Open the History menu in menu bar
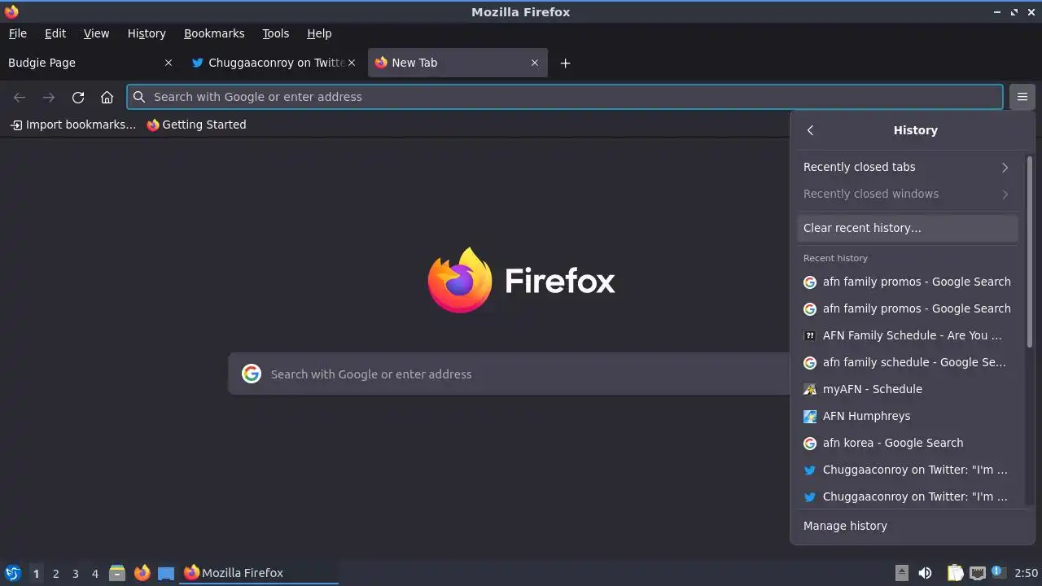Image resolution: width=1042 pixels, height=586 pixels. tap(147, 33)
